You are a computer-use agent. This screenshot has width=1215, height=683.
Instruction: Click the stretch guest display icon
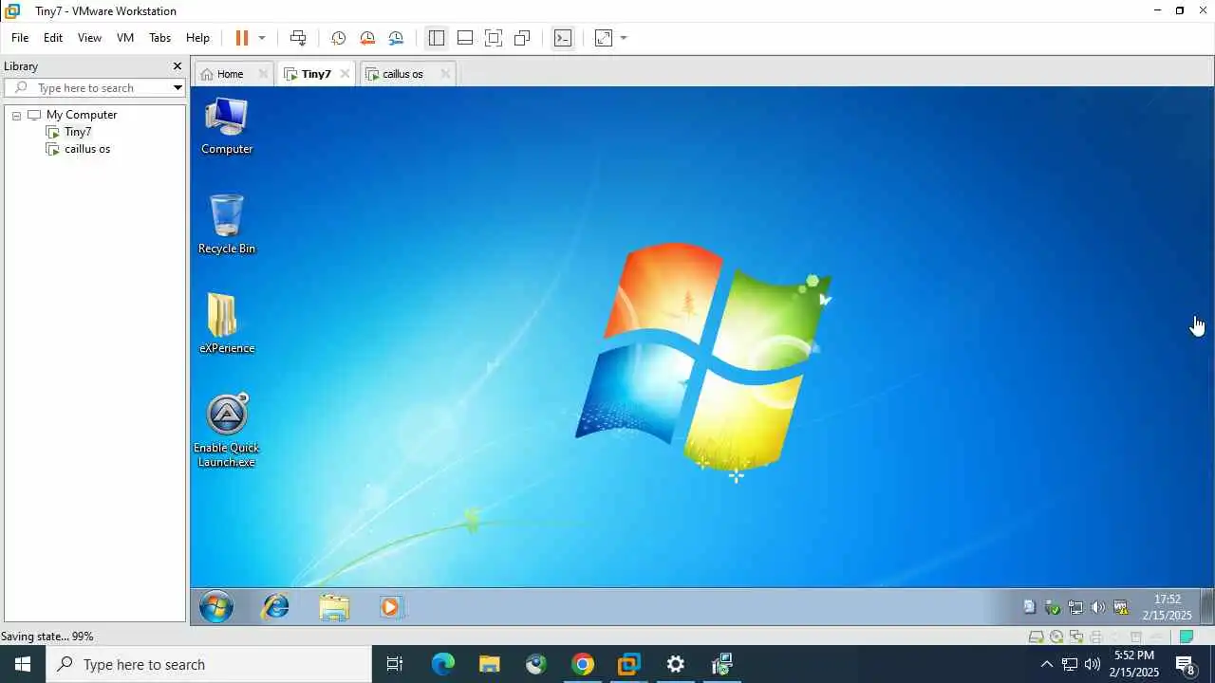pyautogui.click(x=604, y=38)
